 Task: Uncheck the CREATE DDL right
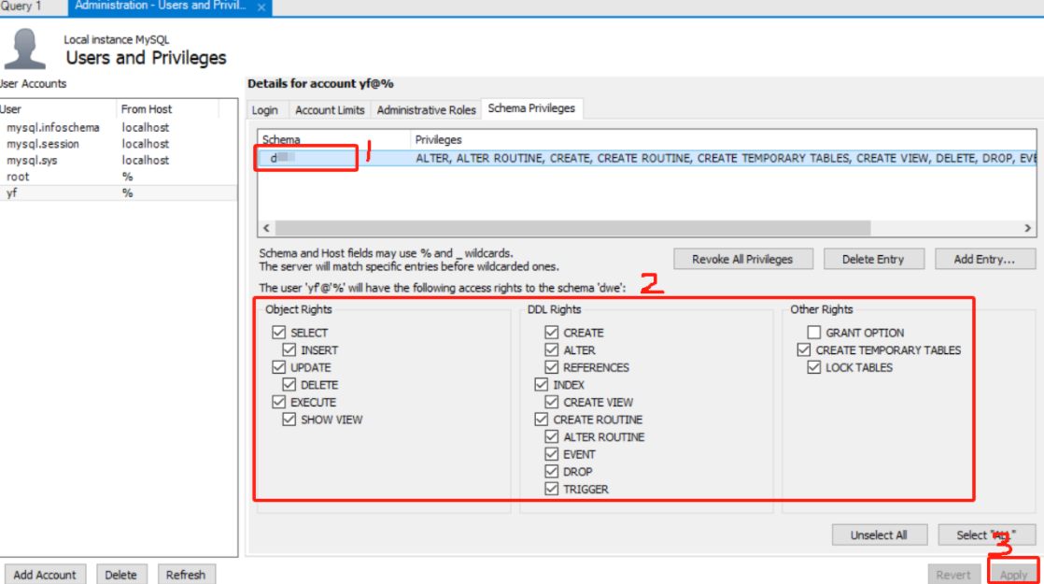551,333
